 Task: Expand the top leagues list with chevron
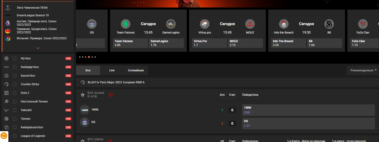(x=38, y=48)
